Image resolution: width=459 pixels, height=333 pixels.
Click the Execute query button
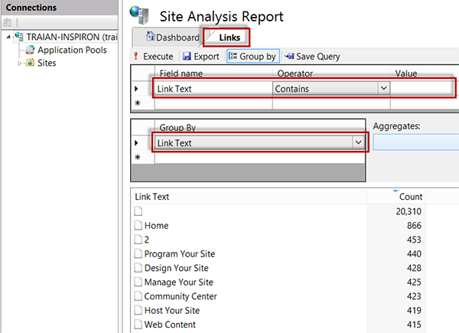[154, 57]
